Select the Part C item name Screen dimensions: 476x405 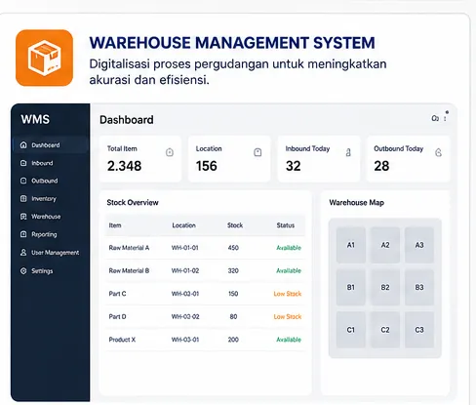click(117, 294)
